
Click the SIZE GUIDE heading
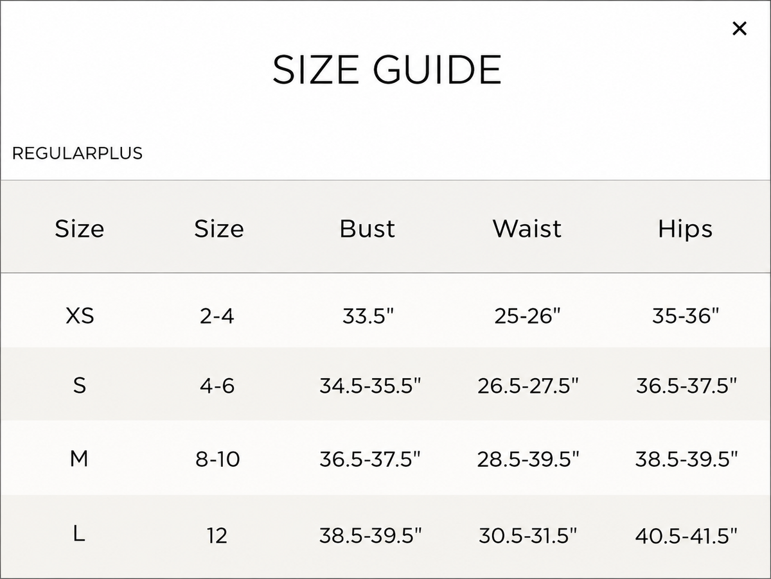(x=387, y=69)
